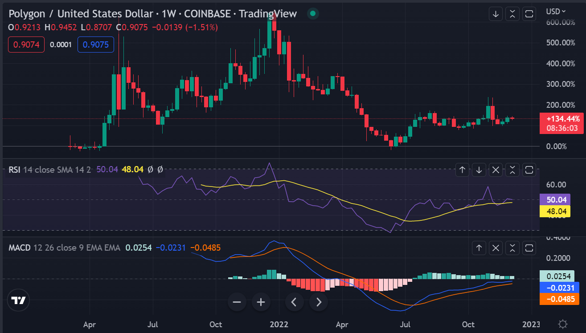Click MACD histogram value 0.0254 in legend

tap(139, 248)
